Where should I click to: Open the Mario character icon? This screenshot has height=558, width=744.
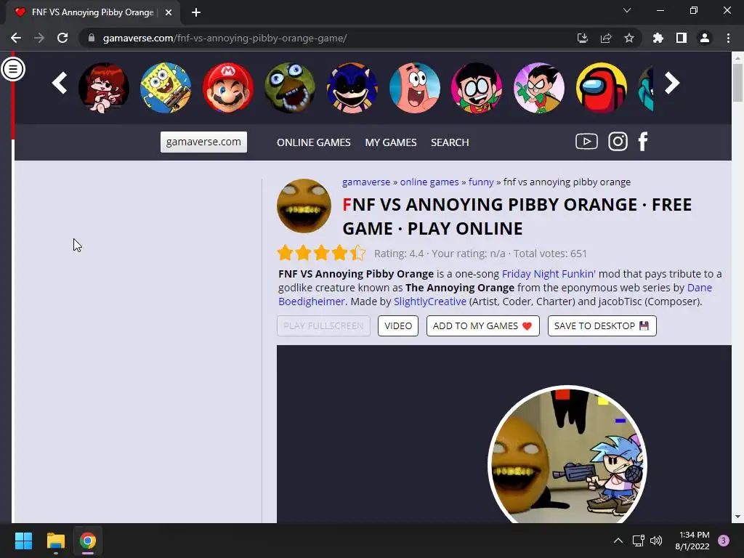[227, 88]
